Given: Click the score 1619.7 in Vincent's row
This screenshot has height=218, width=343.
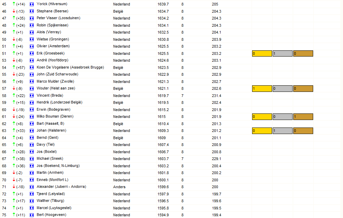Looking at the screenshot, I should (163, 96).
